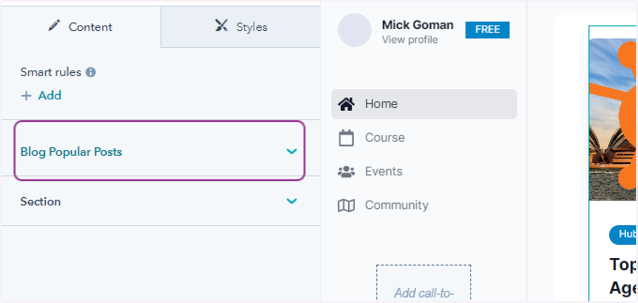The image size is (638, 303).
Task: Click the pencil icon on Content tab
Action: (54, 26)
